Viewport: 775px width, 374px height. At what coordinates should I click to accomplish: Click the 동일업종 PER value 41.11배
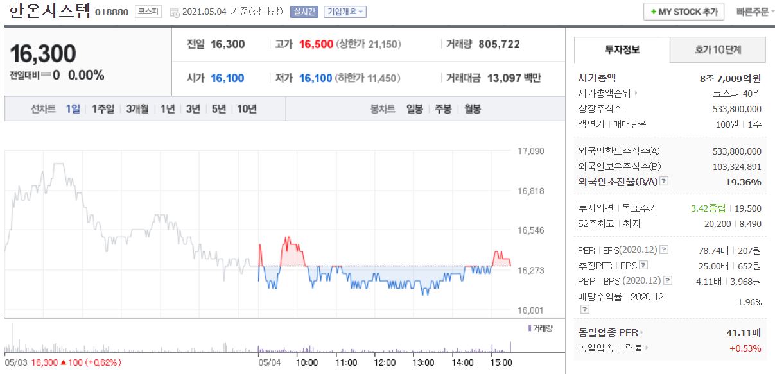(x=744, y=333)
